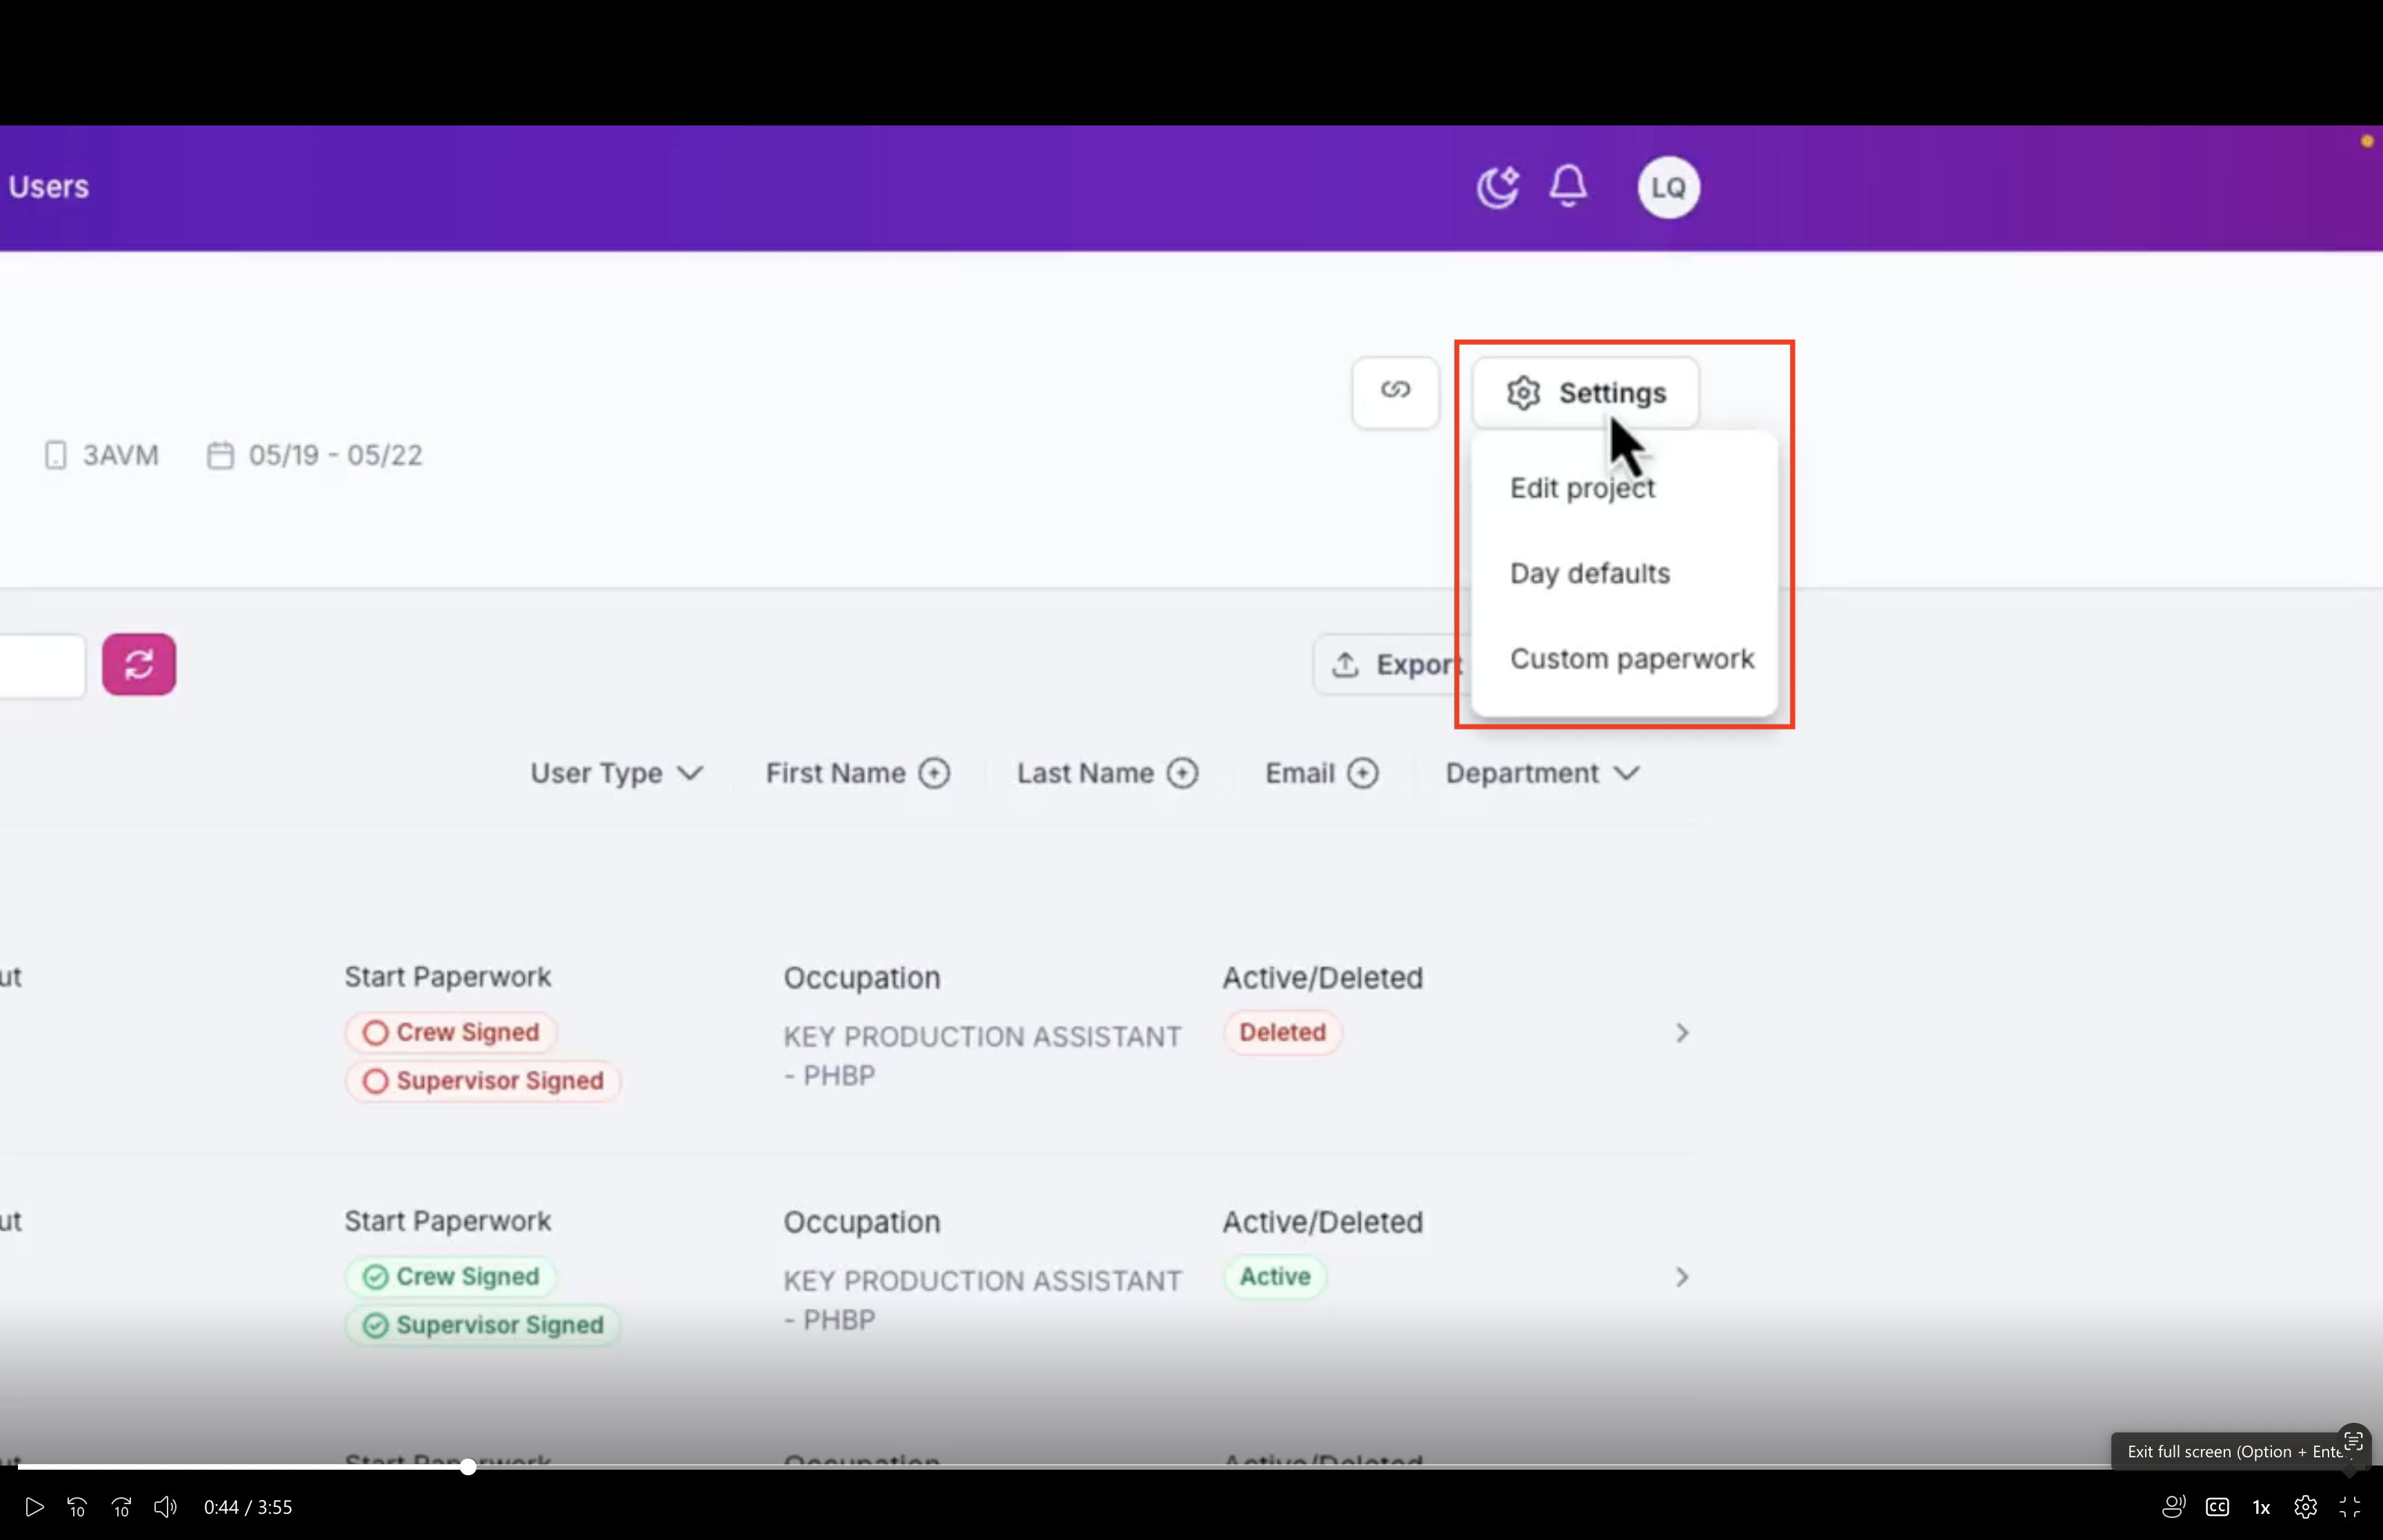This screenshot has width=2383, height=1540.
Task: Click the first row's Start Paperwork label
Action: point(447,977)
